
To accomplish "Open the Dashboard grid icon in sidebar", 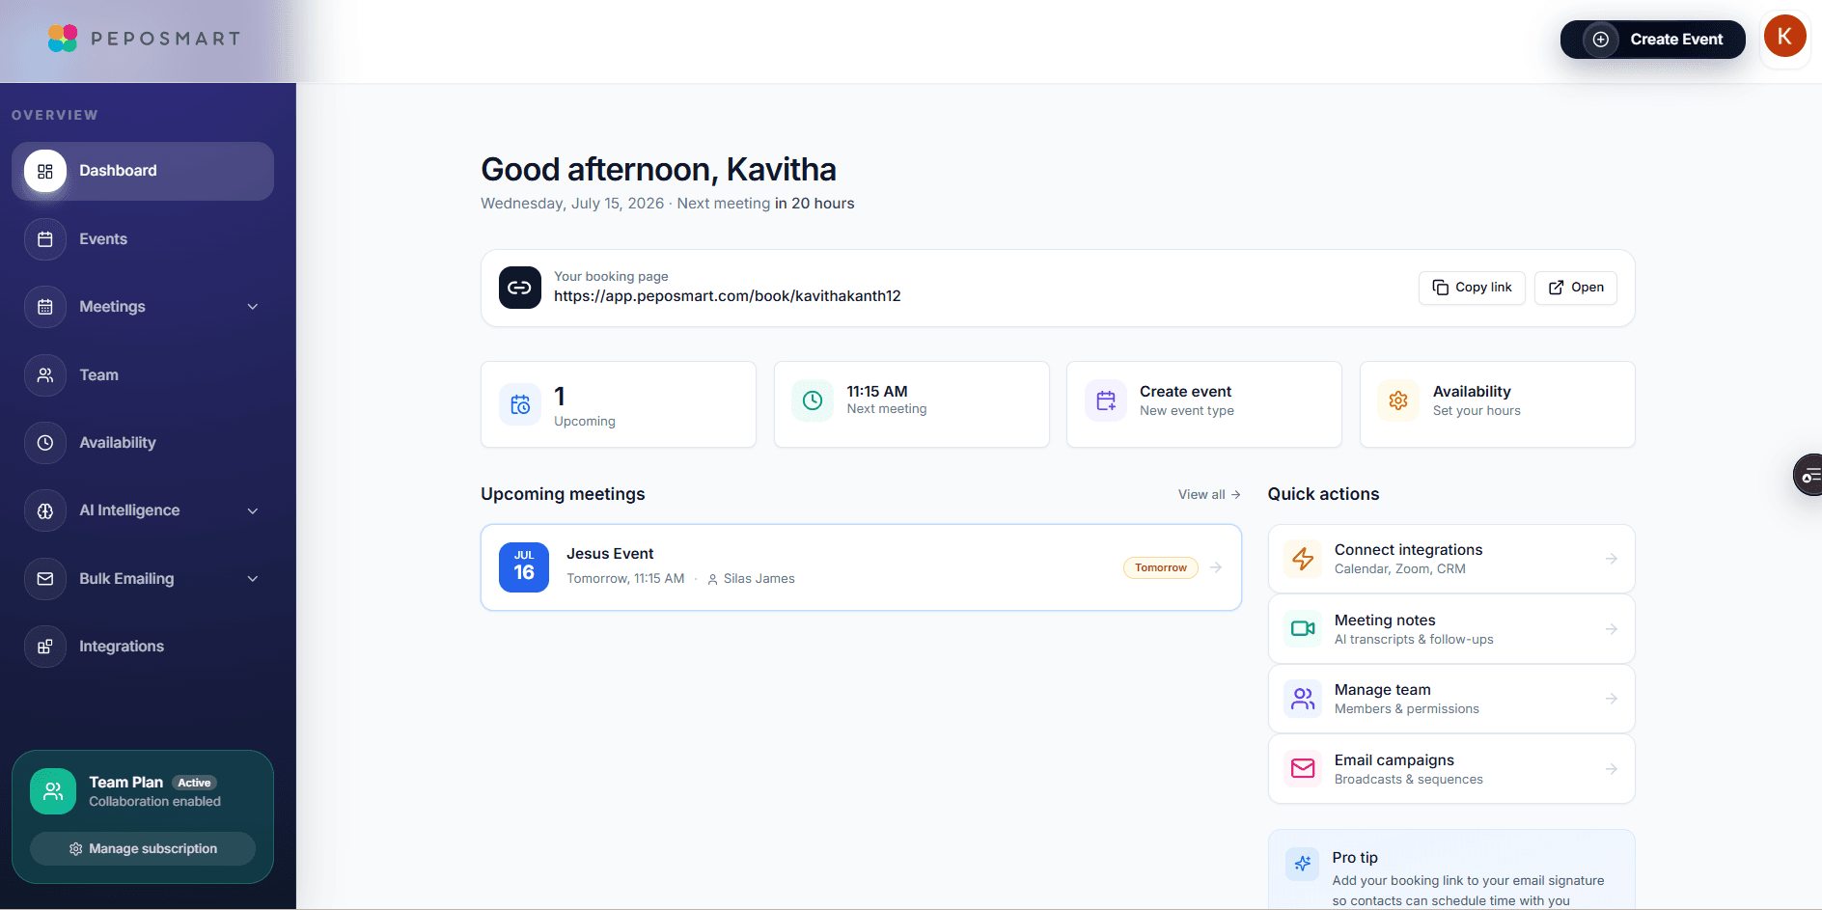I will pos(45,171).
